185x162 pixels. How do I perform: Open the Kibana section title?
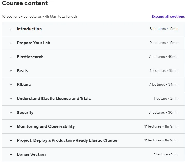[x=24, y=85]
